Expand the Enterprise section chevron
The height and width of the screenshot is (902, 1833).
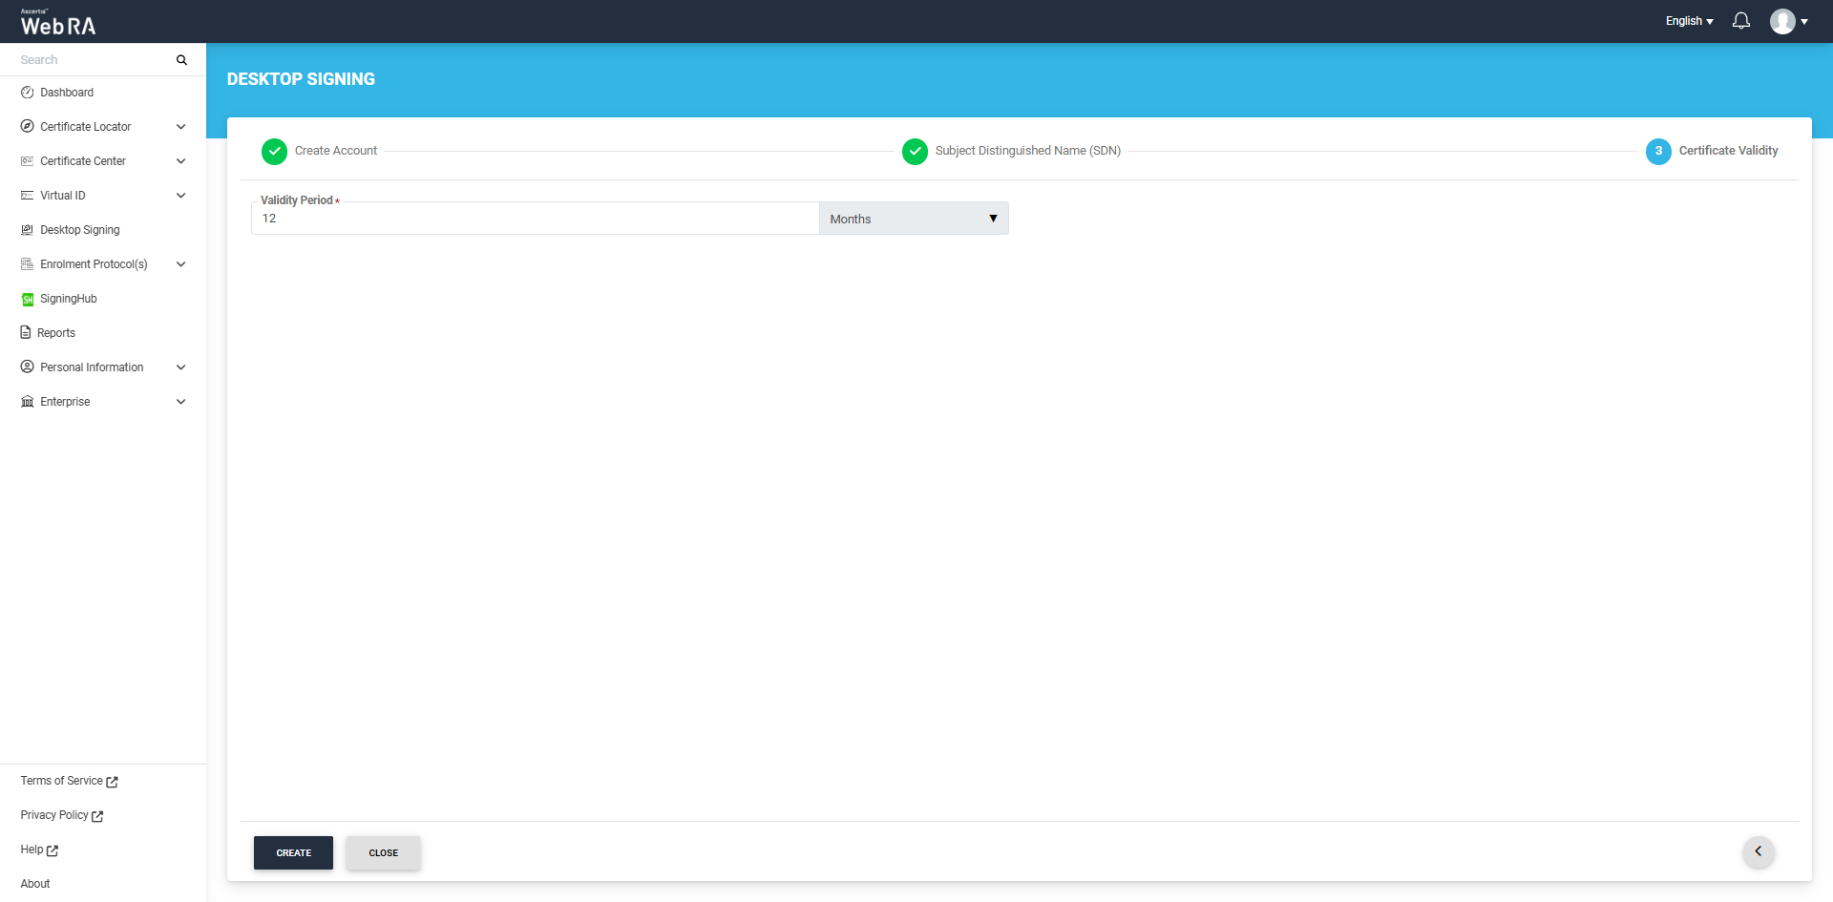180,402
